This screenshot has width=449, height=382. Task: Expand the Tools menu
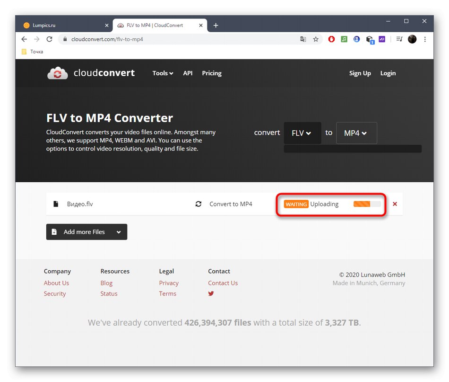pyautogui.click(x=163, y=73)
